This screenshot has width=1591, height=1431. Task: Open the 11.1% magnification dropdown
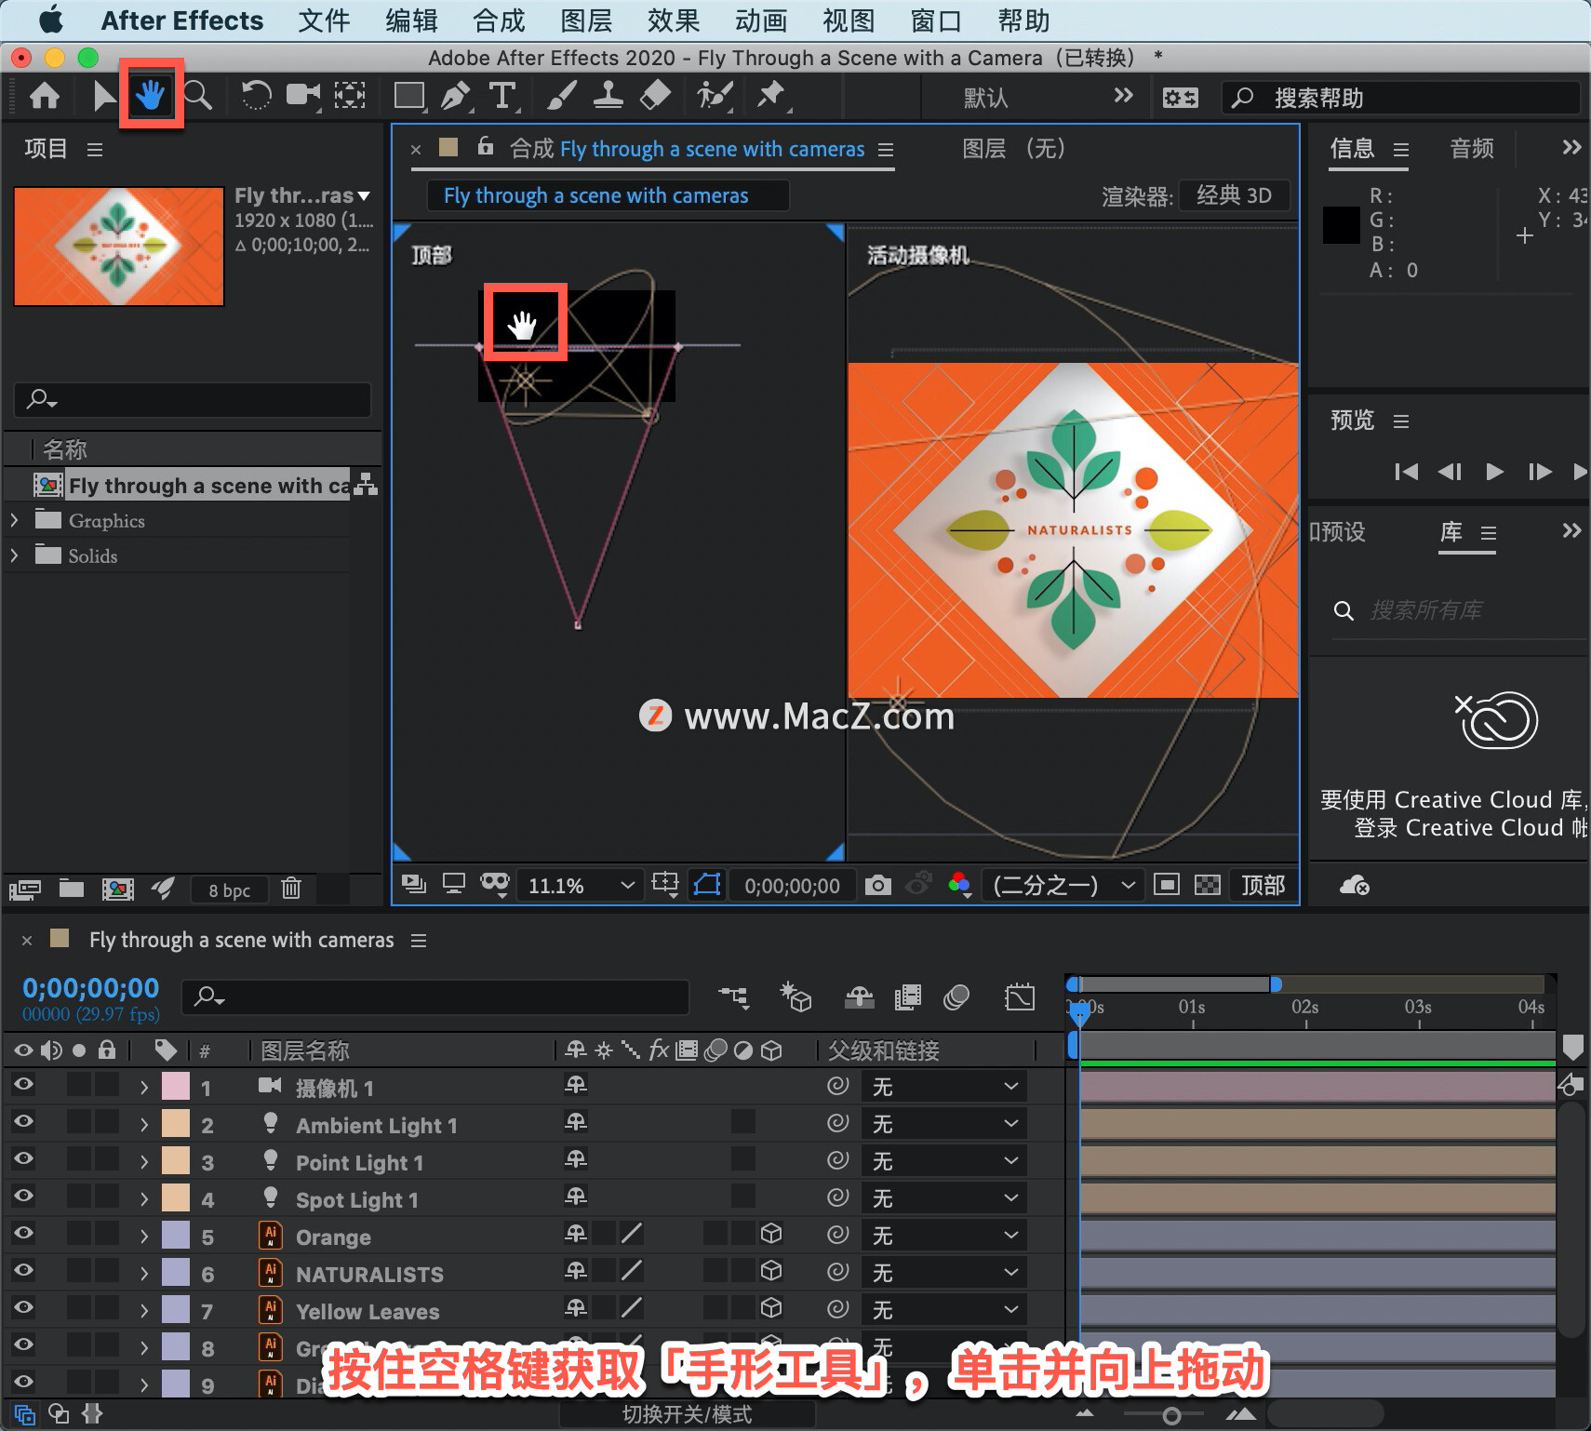pyautogui.click(x=580, y=886)
